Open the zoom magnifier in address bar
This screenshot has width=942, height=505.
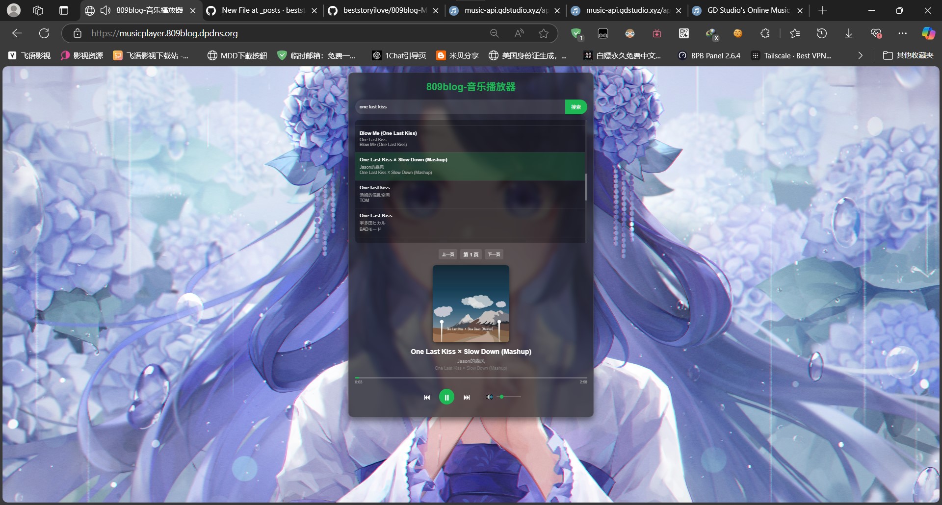[495, 33]
